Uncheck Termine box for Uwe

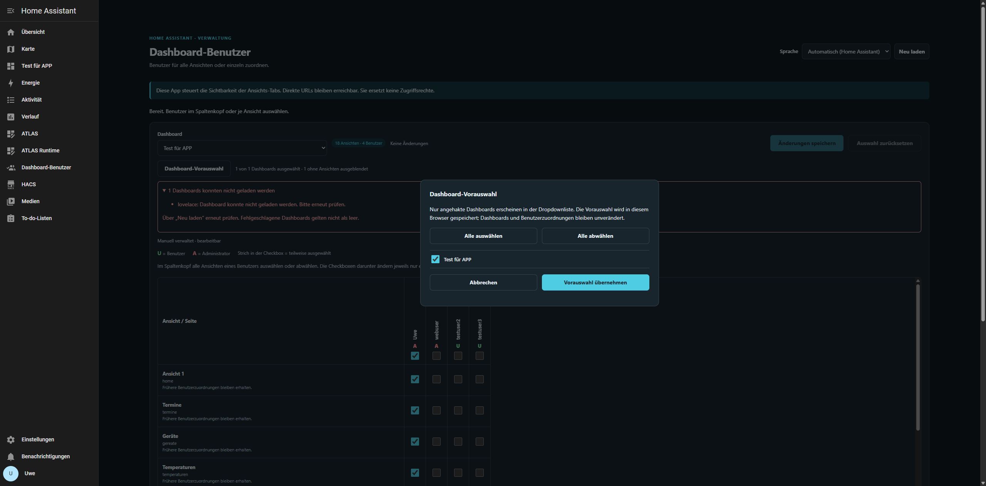click(415, 411)
